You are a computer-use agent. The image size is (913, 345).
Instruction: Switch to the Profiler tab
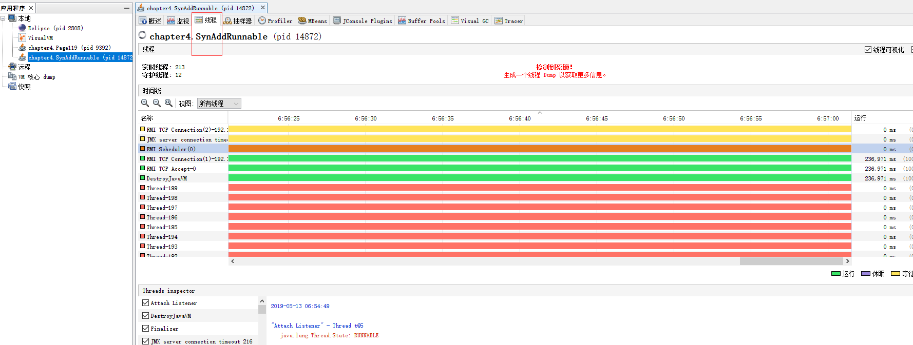pyautogui.click(x=275, y=21)
